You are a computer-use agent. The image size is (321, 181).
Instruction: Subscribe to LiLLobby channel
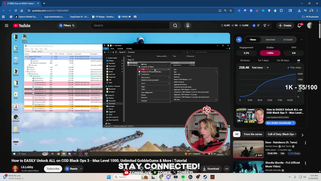click(x=53, y=169)
